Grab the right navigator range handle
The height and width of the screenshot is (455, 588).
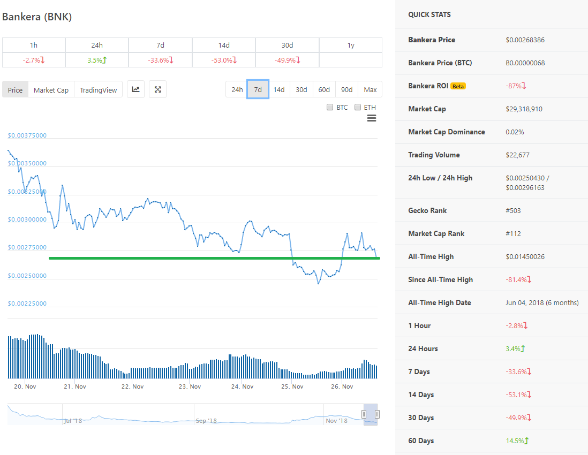377,414
